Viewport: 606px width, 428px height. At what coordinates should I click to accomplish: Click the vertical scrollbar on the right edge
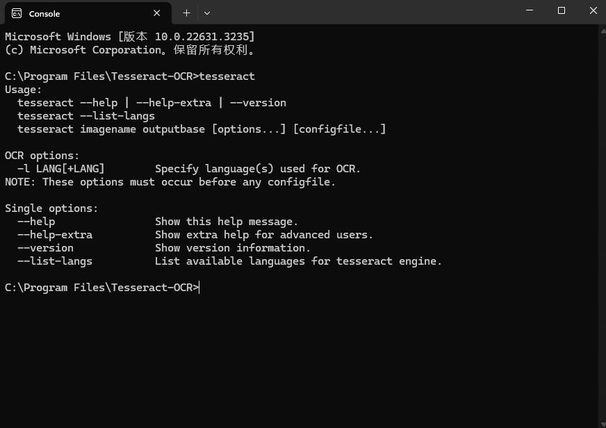[602, 208]
